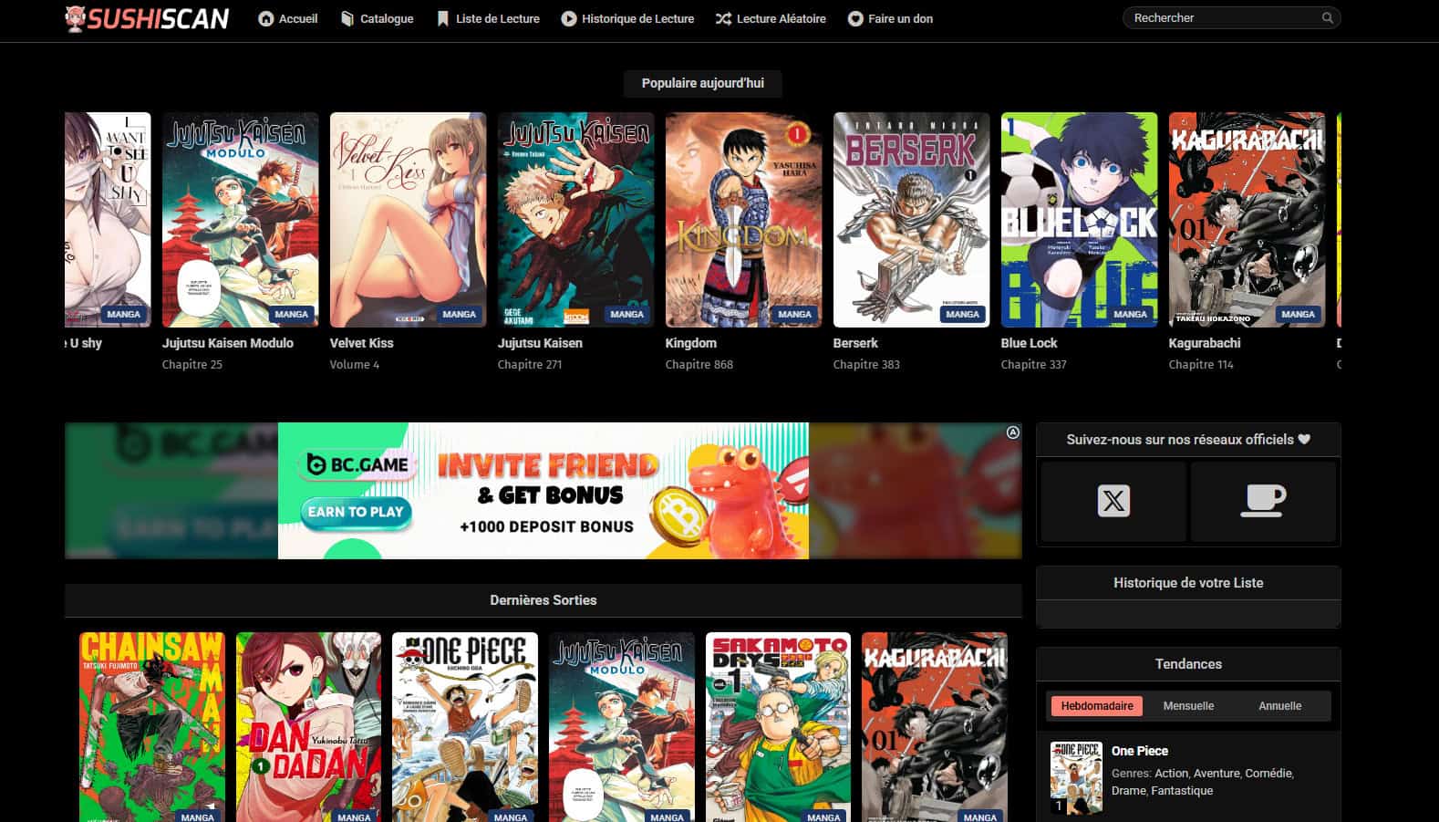Click the home icon beside Accueil

coord(265,19)
